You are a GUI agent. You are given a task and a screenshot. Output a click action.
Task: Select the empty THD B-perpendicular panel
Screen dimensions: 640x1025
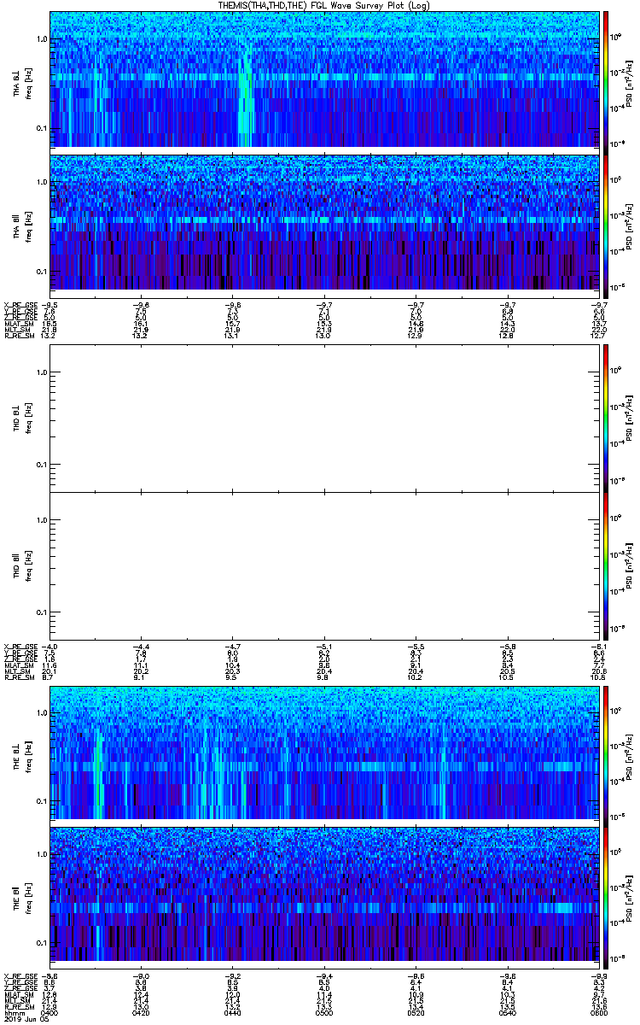(x=323, y=418)
